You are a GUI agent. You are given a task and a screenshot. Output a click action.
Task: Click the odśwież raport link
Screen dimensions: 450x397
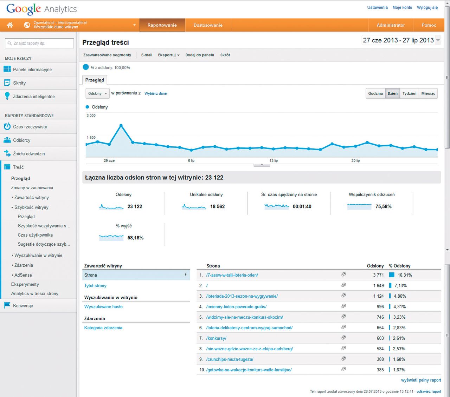coord(429,391)
